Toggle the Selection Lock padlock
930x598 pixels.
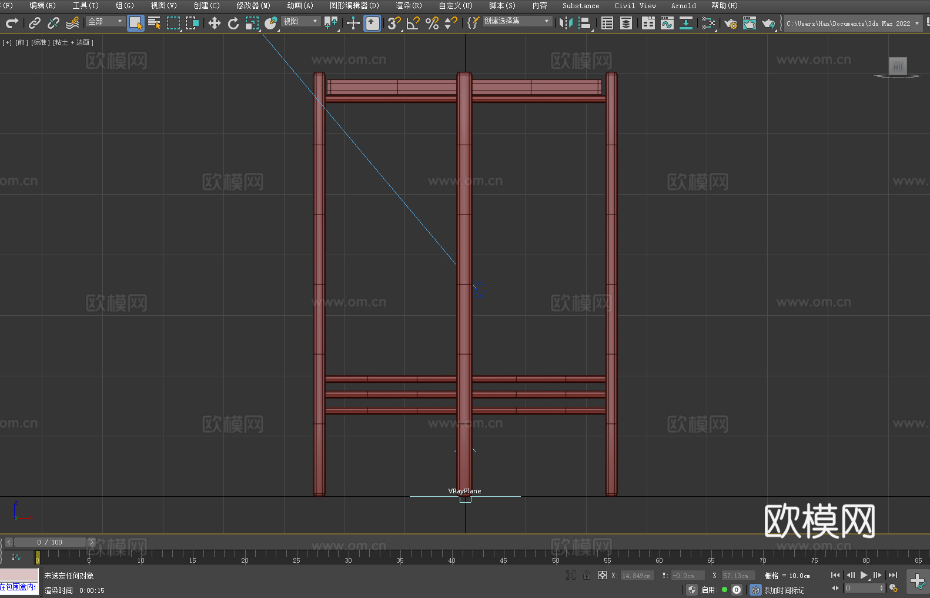coord(587,575)
